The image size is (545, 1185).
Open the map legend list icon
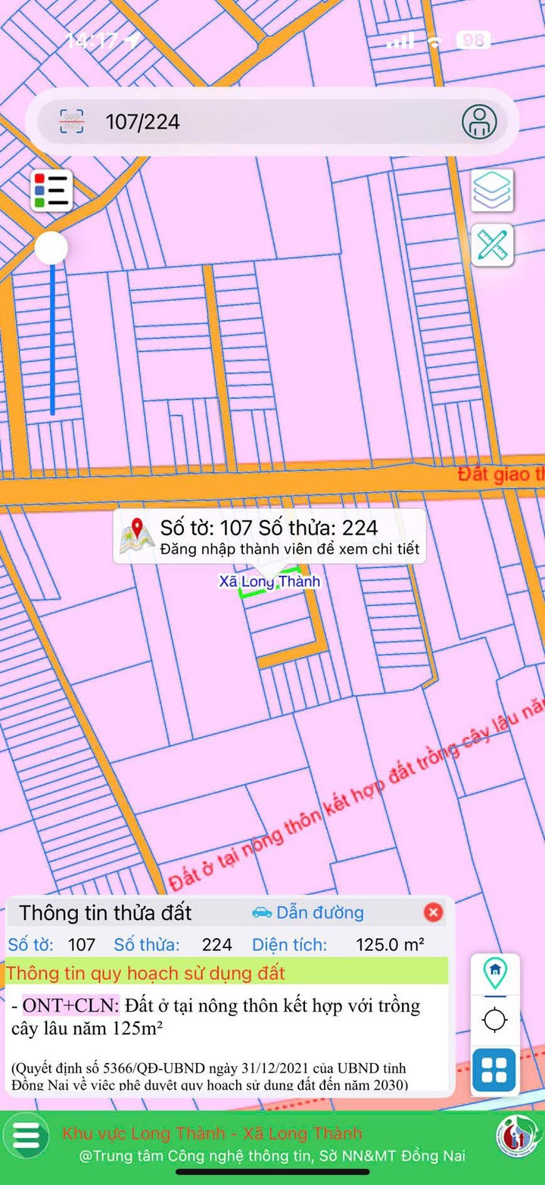coord(51,190)
